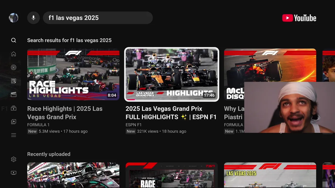Click the webcam overlay of man with headwrap
The height and width of the screenshot is (188, 335).
click(x=289, y=107)
